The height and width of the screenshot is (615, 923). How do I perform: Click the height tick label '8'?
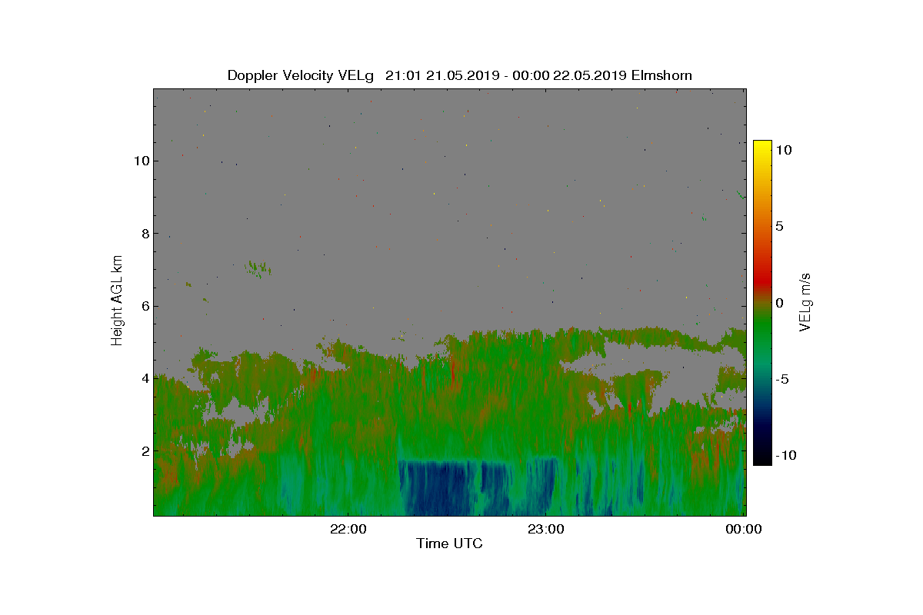[144, 233]
